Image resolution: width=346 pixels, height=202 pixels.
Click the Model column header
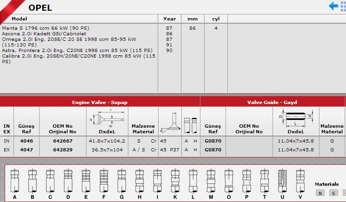click(x=20, y=19)
